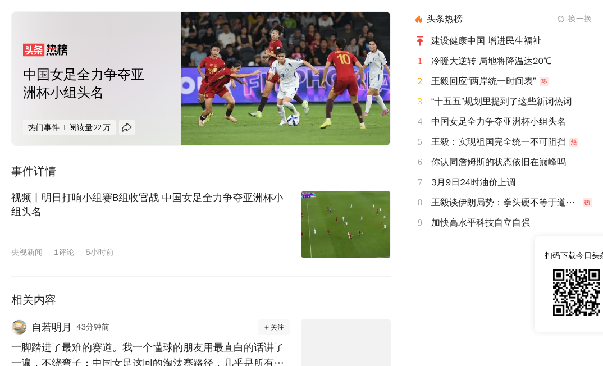Image resolution: width=603 pixels, height=366 pixels.
Task: Open the 热门事件 tag in the banner
Action: [x=43, y=127]
